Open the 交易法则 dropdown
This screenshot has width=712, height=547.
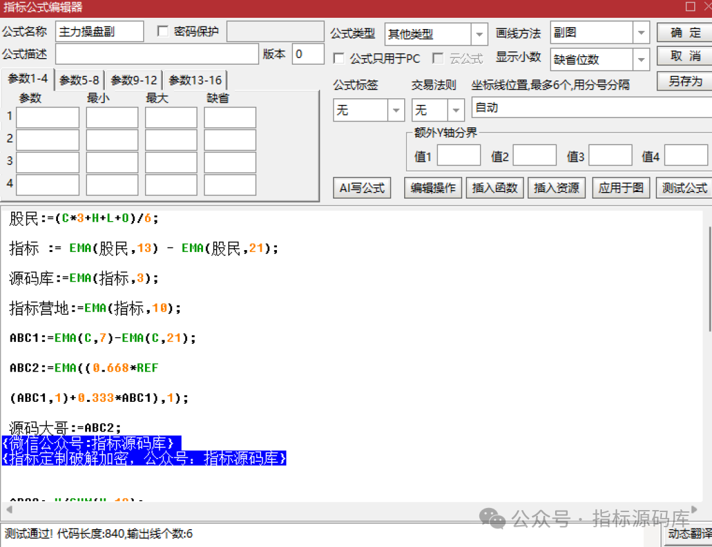[456, 110]
